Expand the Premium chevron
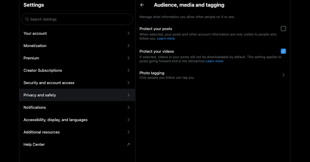This screenshot has height=162, width=310. coord(128,58)
